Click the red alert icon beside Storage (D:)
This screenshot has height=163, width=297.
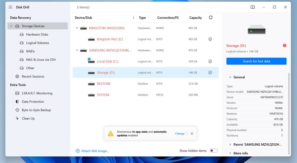click(x=285, y=46)
